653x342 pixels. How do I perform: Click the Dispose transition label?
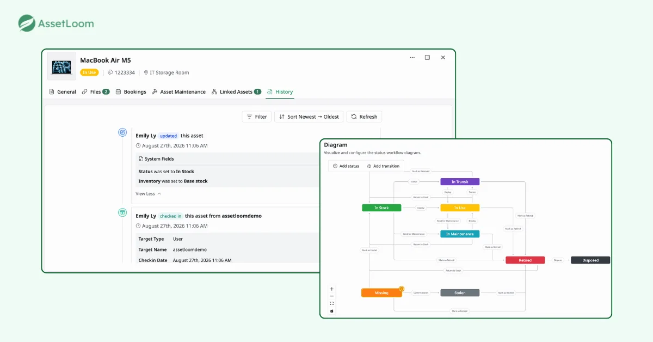coord(558,260)
